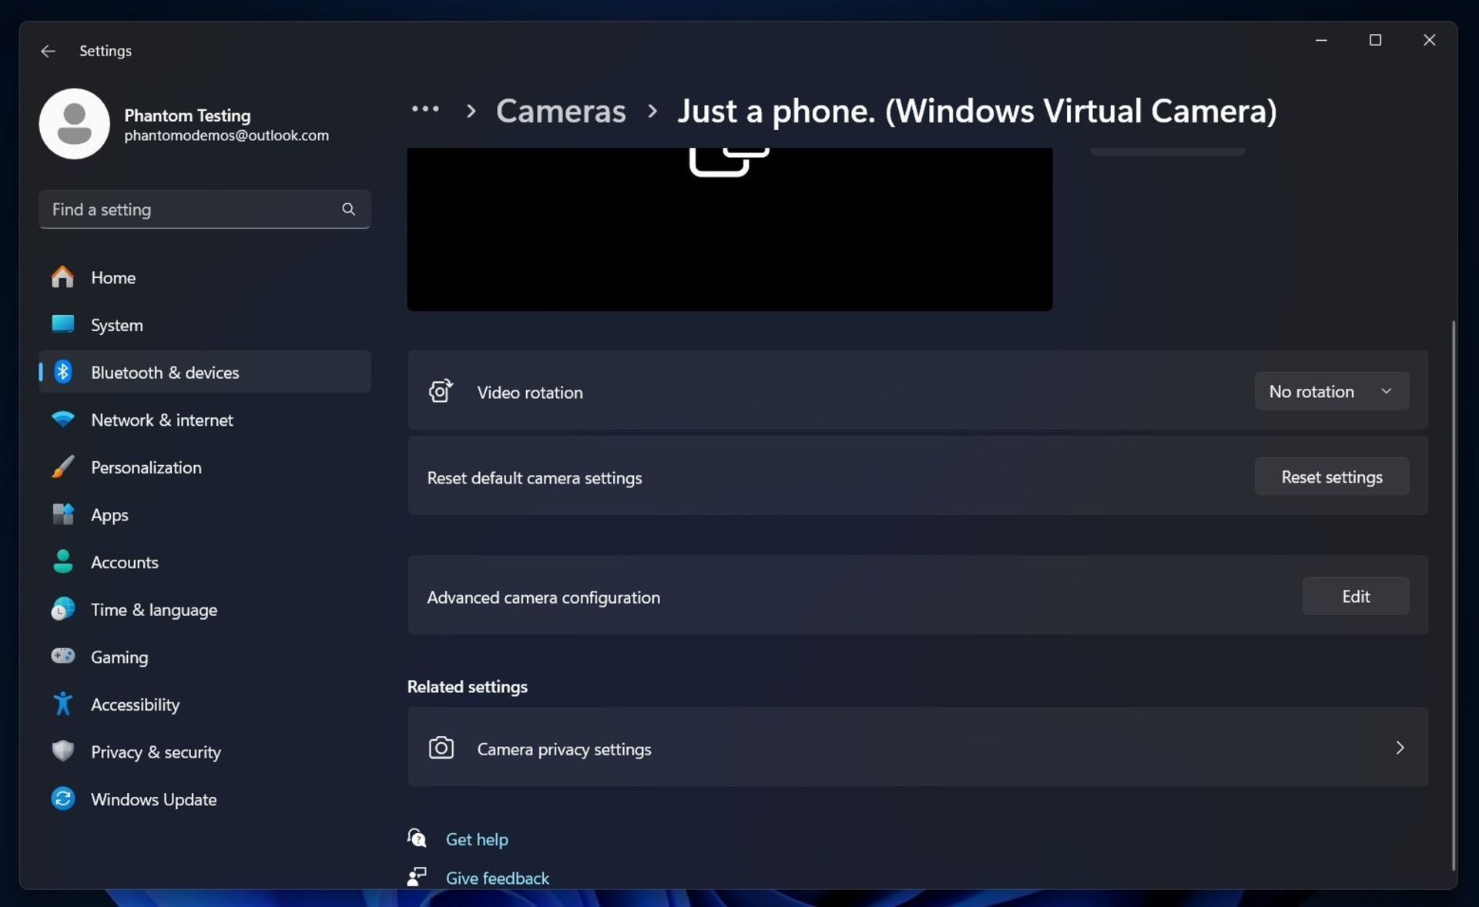Click the search magnifier icon
Viewport: 1479px width, 907px height.
(348, 209)
